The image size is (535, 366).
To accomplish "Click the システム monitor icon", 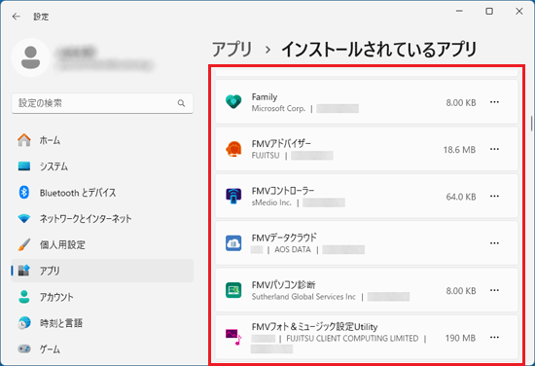I will tap(24, 166).
